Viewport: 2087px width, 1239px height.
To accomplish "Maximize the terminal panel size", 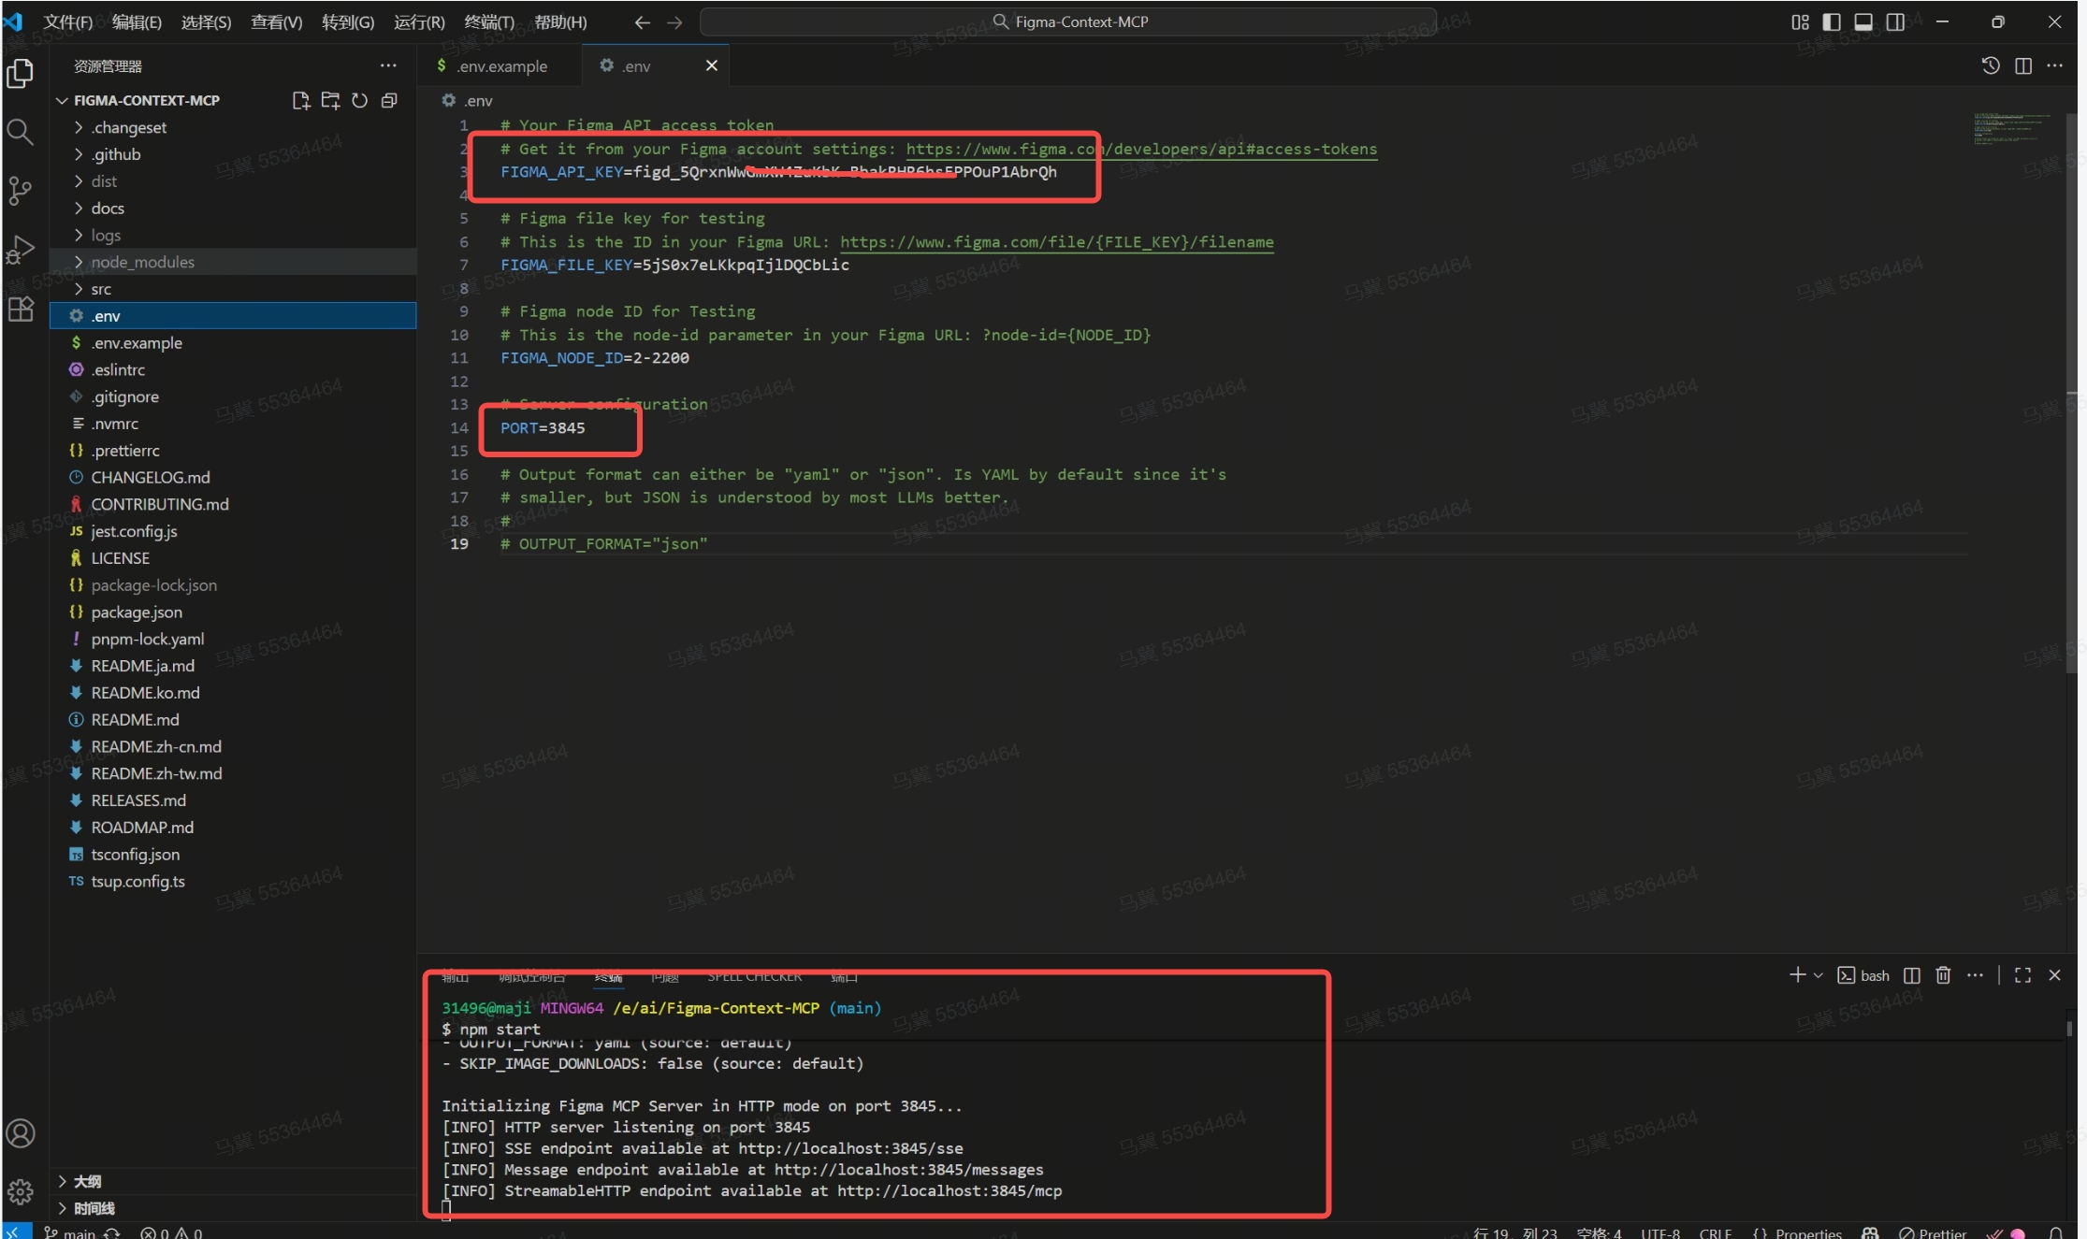I will (2022, 975).
